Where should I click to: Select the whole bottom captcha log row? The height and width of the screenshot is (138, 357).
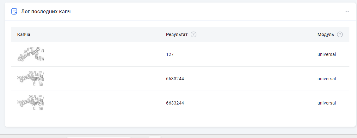pos(247,103)
